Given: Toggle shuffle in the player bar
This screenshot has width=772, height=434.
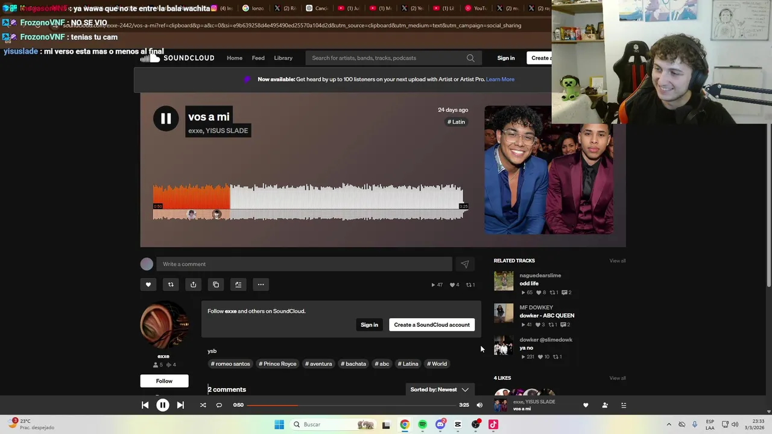Looking at the screenshot, I should [203, 405].
